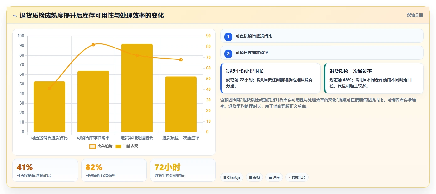
Task: Click the trend line point on 可直接销售退货占比 bar
Action: [x=49, y=89]
